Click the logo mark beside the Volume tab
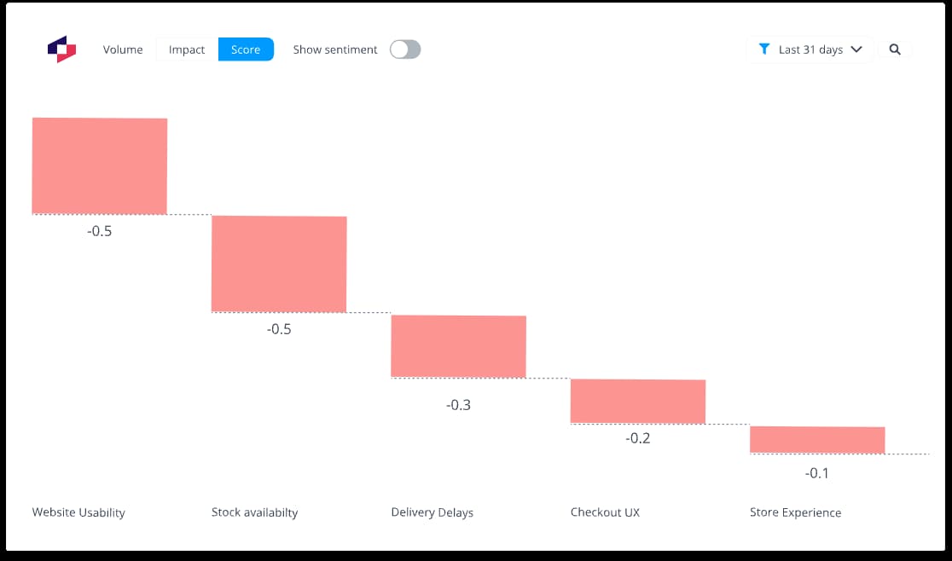The width and height of the screenshot is (952, 561). click(x=61, y=49)
